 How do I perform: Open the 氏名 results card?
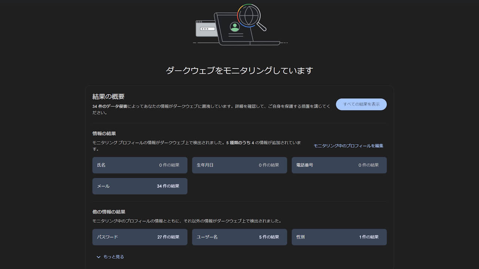click(140, 165)
